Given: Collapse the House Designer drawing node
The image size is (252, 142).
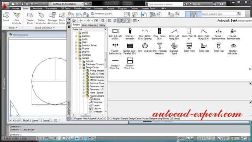Looking at the screenshot, I should coord(83,96).
